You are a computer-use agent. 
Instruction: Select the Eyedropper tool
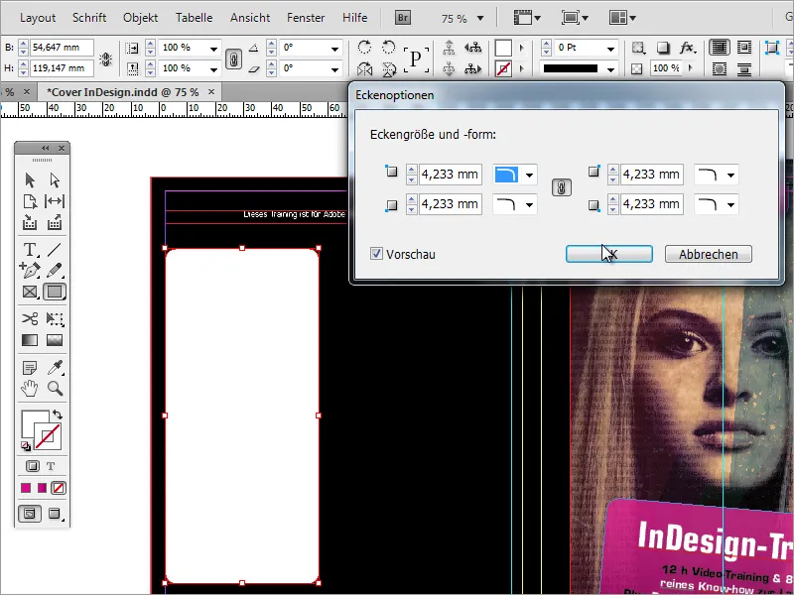tap(55, 367)
